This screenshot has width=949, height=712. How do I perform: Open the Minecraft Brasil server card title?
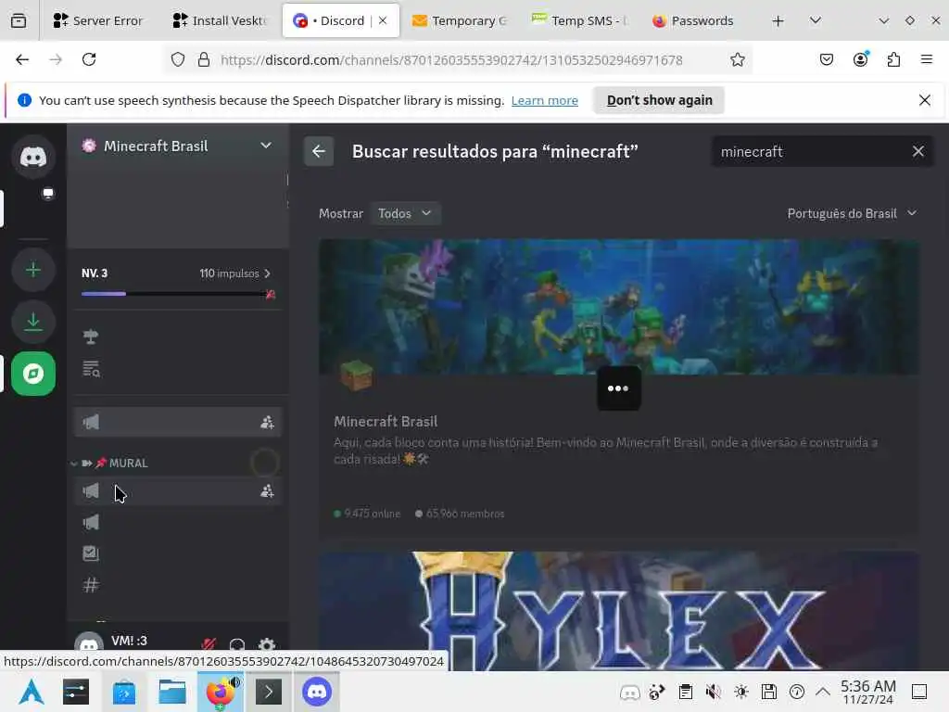[386, 422]
